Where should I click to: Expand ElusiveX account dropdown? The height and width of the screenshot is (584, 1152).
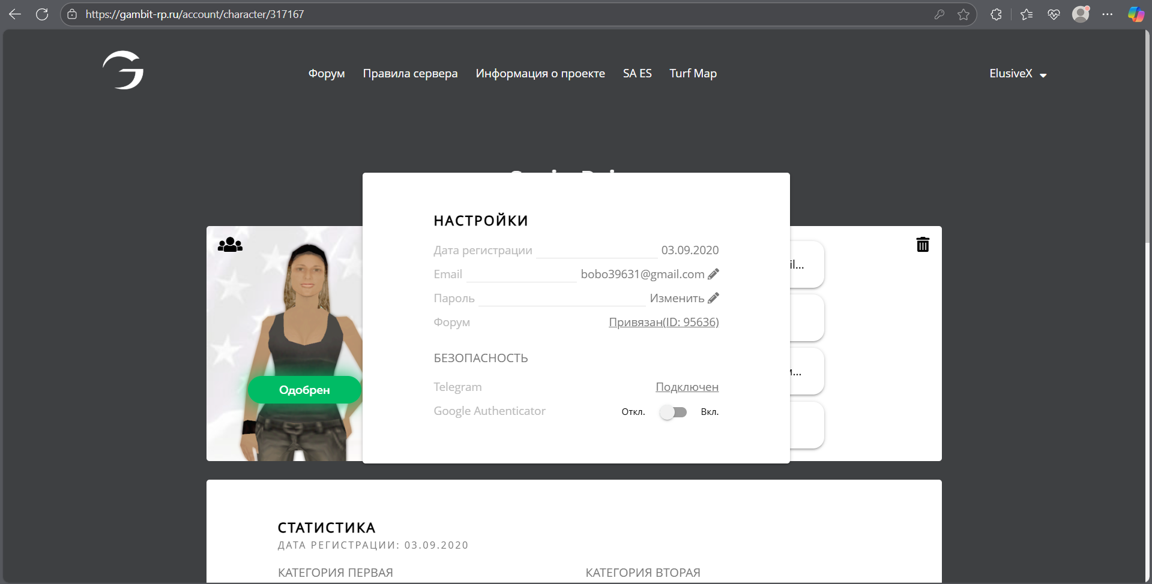click(1018, 74)
